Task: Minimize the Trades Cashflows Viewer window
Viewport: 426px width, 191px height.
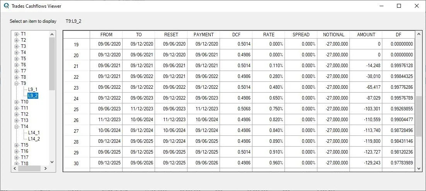Action: [x=381, y=6]
